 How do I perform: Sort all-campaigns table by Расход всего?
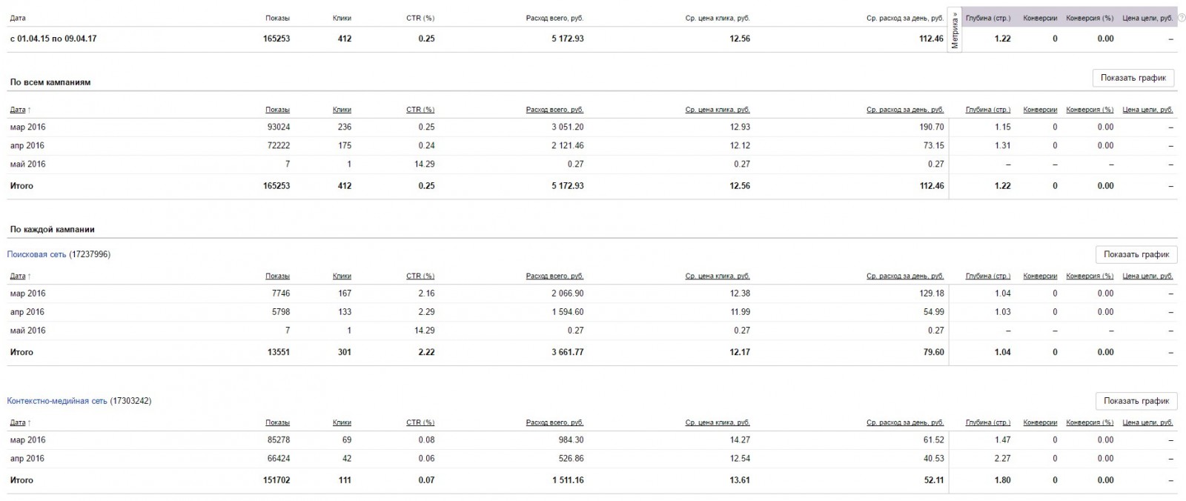(x=554, y=110)
